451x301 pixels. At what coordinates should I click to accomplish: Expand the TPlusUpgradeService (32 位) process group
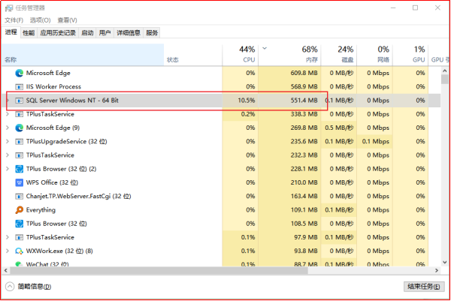(8, 141)
